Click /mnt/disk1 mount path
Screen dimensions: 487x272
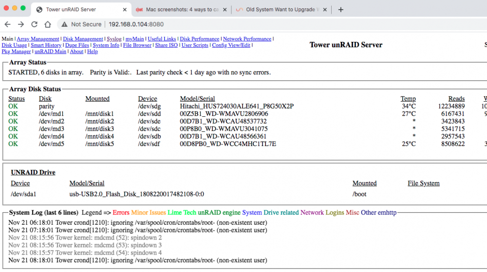tap(99, 114)
